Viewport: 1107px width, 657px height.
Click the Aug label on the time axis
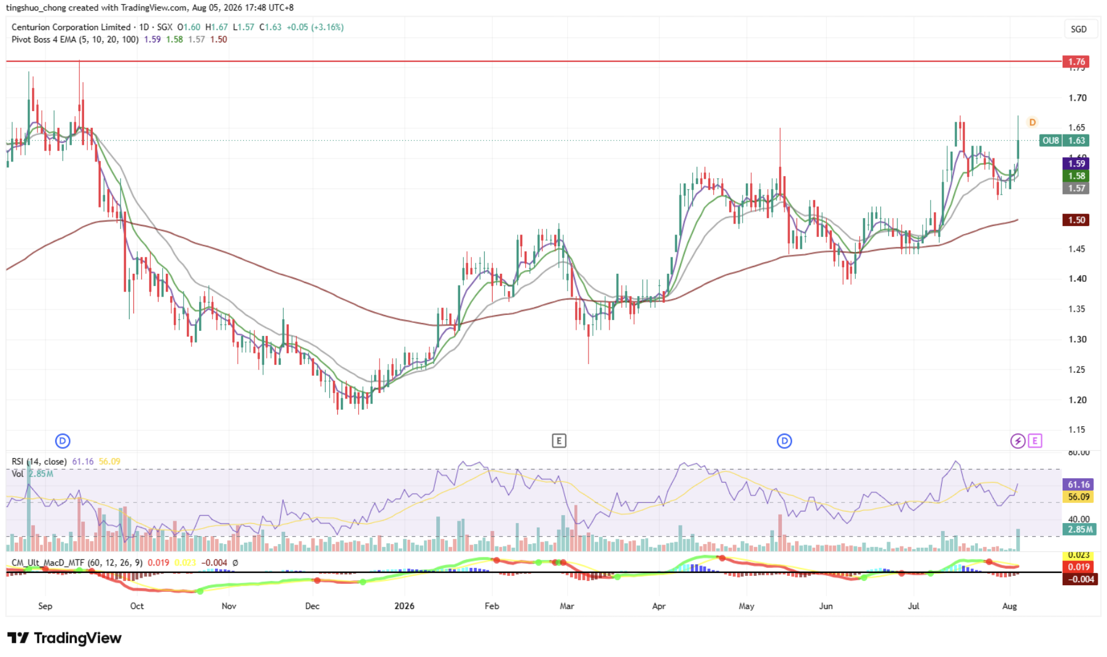point(1009,606)
